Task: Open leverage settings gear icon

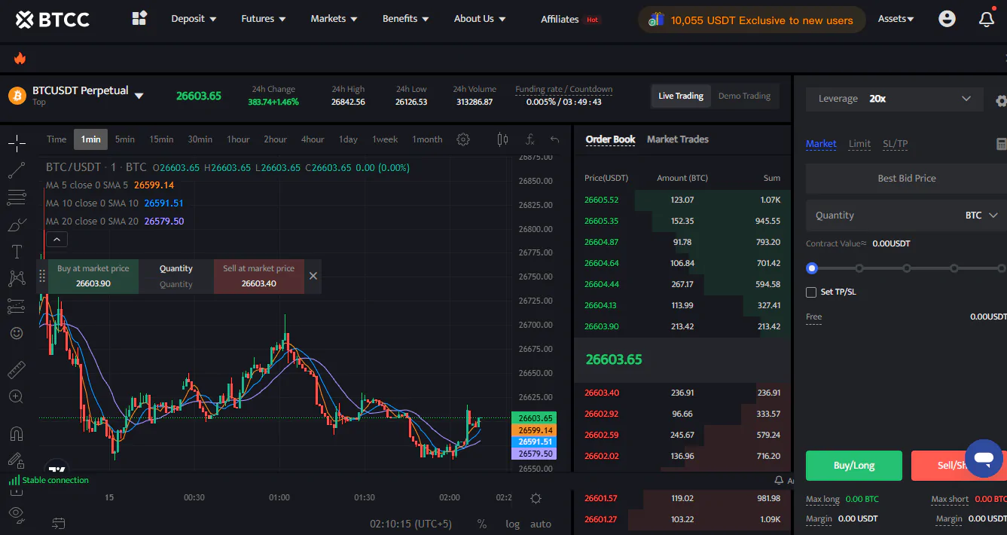Action: pyautogui.click(x=1001, y=100)
